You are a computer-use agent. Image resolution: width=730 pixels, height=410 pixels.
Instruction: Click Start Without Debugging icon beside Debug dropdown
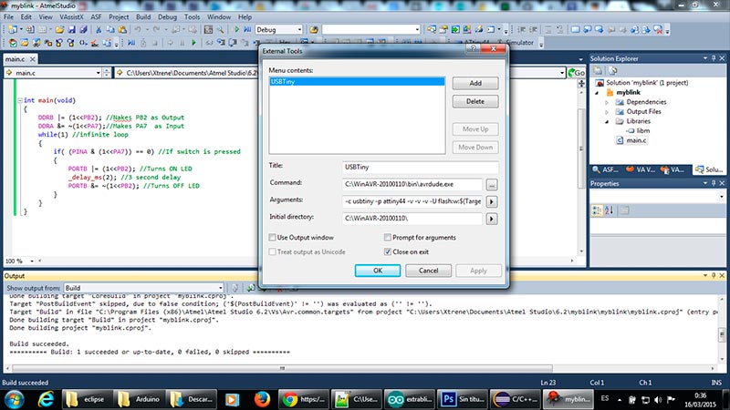click(x=247, y=29)
